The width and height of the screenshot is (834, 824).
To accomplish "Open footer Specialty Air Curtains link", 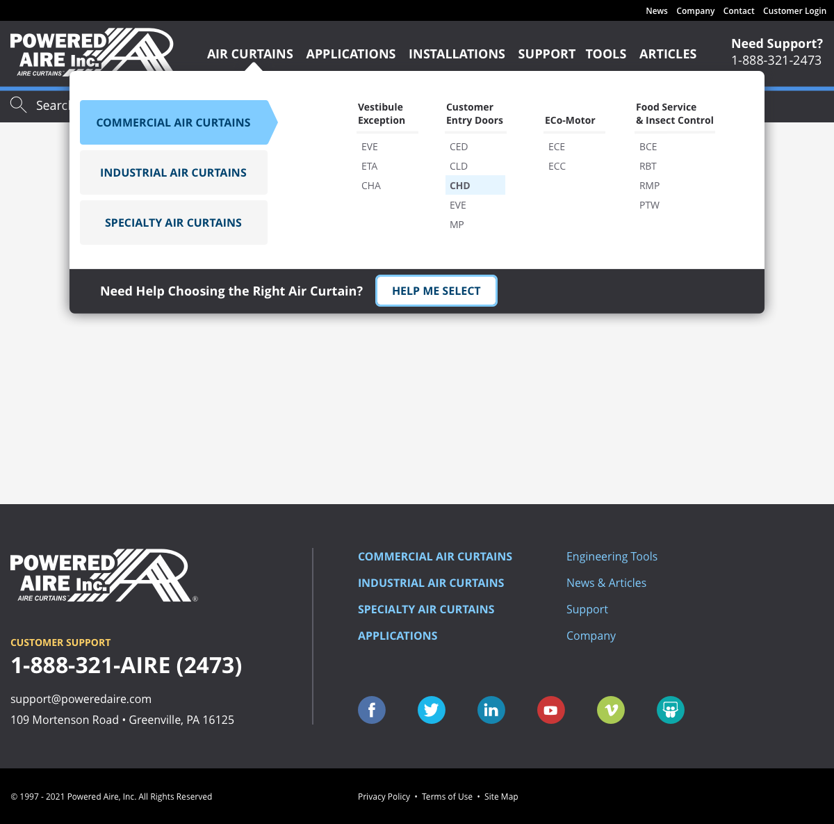I will [426, 609].
